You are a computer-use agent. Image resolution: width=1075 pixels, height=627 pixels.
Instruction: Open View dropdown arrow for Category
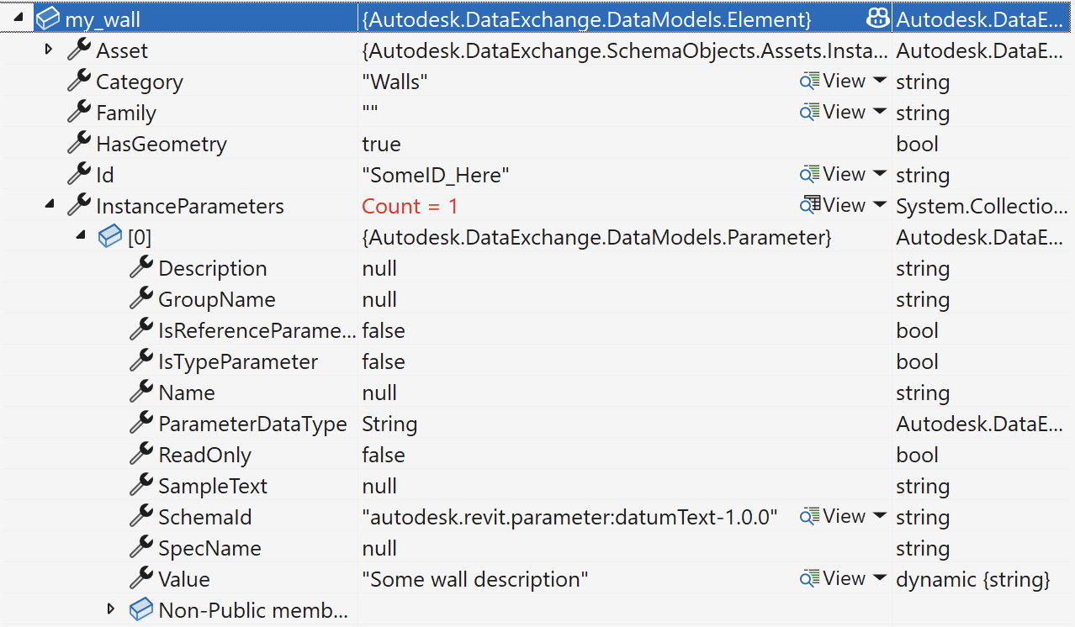[x=880, y=82]
